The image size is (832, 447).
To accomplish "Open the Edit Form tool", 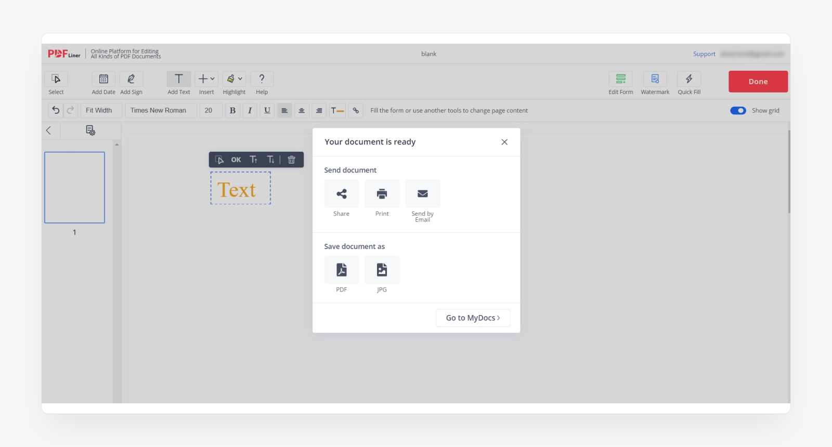I will coord(621,79).
